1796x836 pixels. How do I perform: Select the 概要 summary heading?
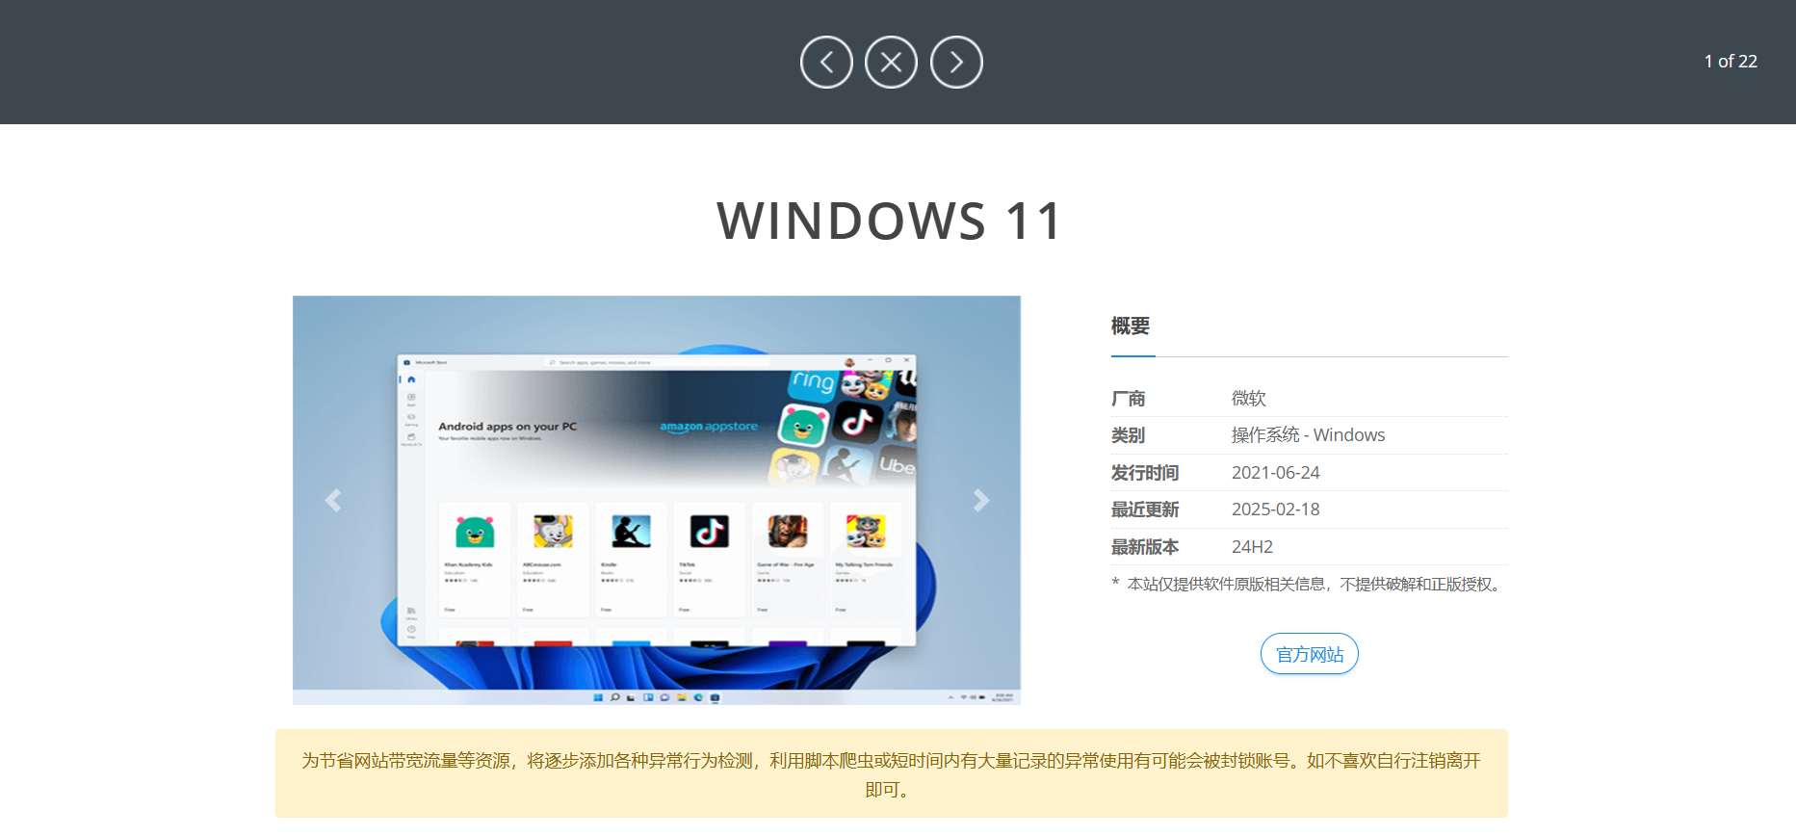coord(1131,326)
